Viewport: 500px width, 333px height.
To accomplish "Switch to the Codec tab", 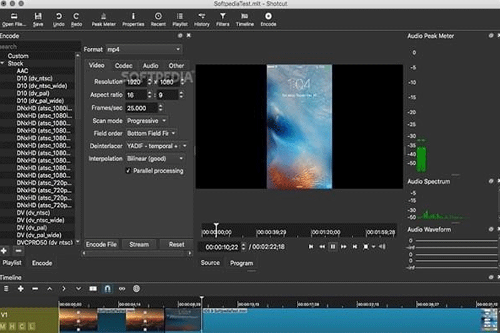I will tap(123, 66).
